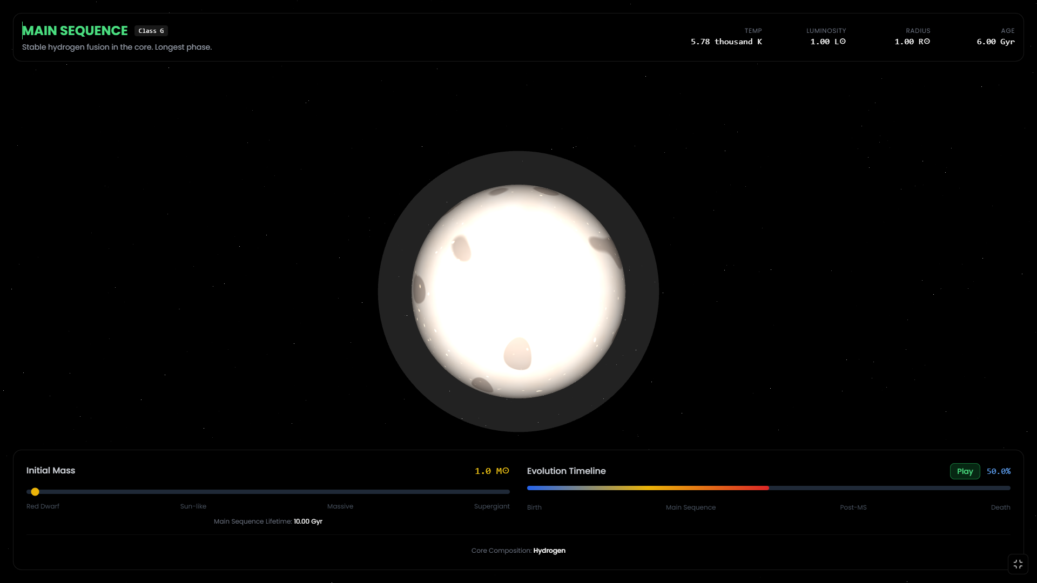The width and height of the screenshot is (1037, 583).
Task: Click the exit fullscreen icon
Action: click(x=1018, y=564)
